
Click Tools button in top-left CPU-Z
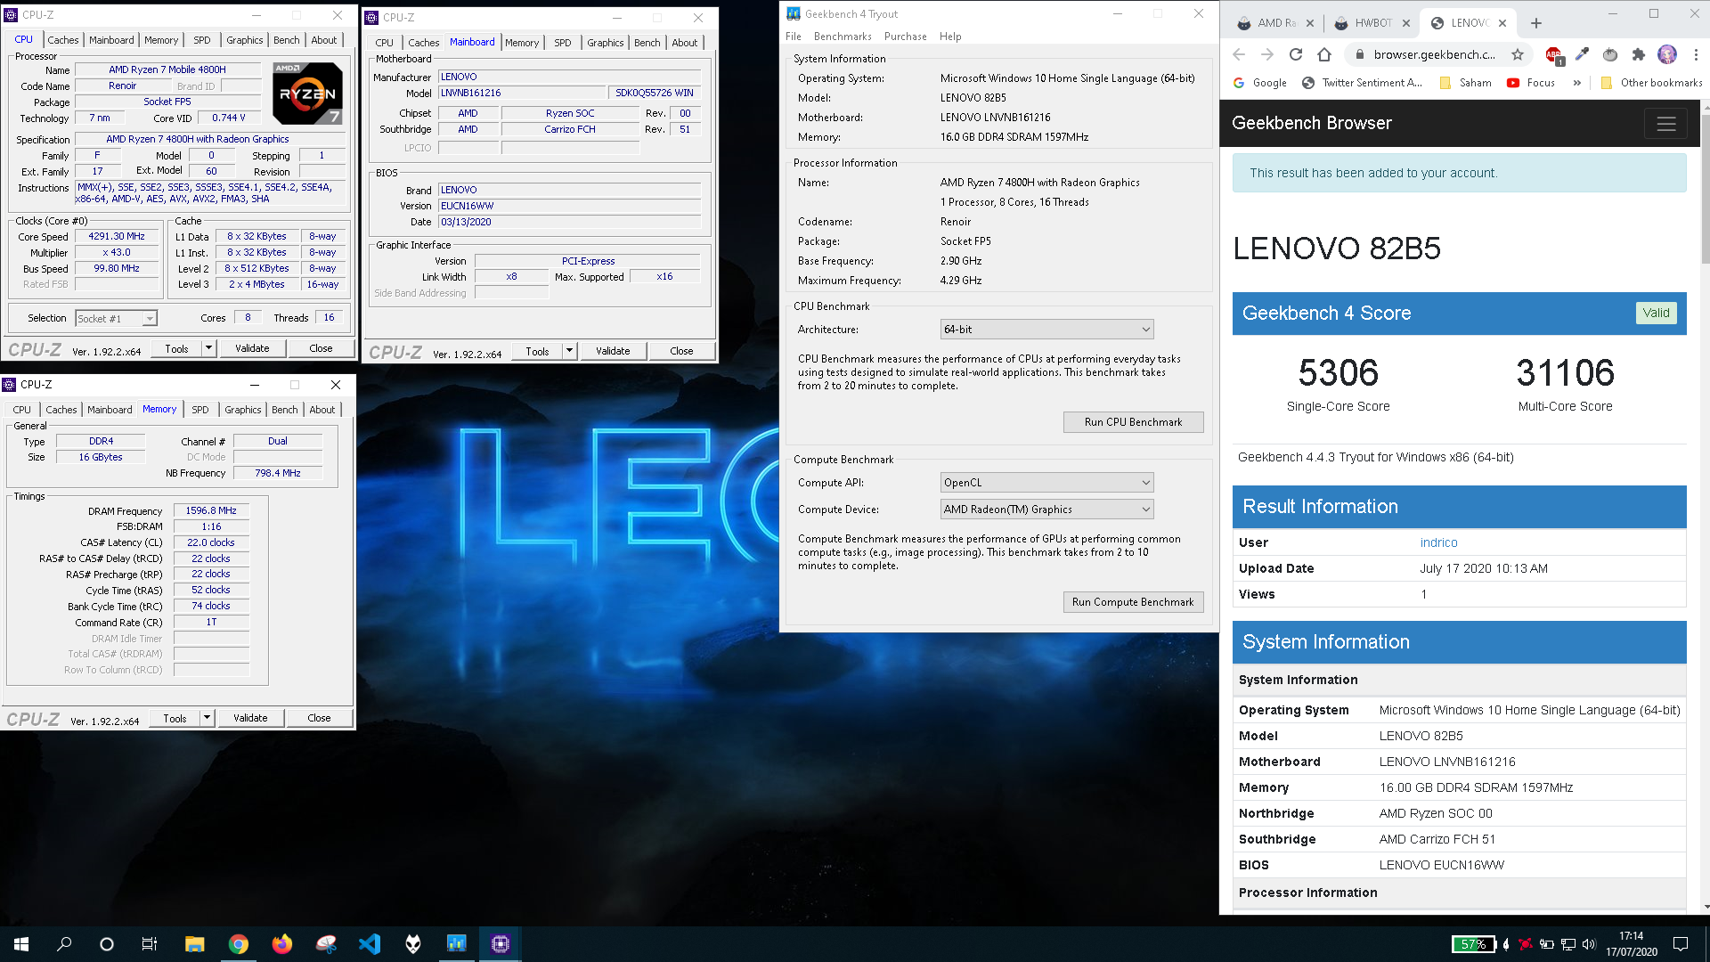(x=176, y=348)
